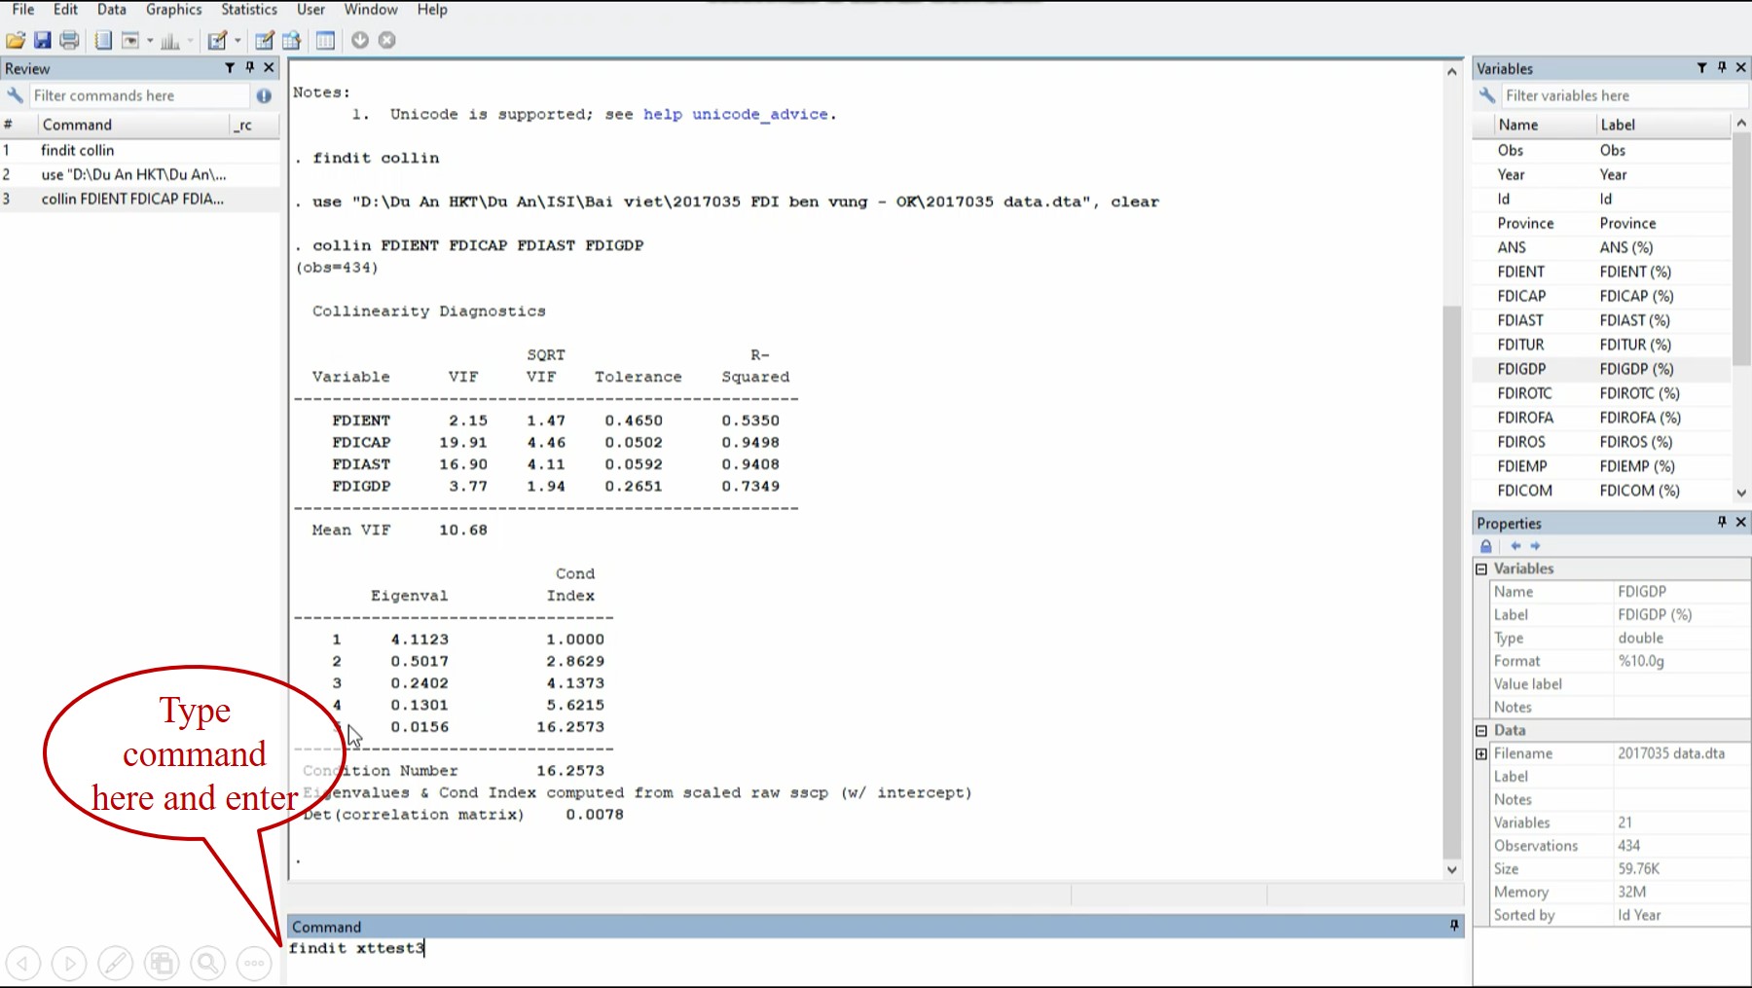Open the Edit menu

coord(65,10)
